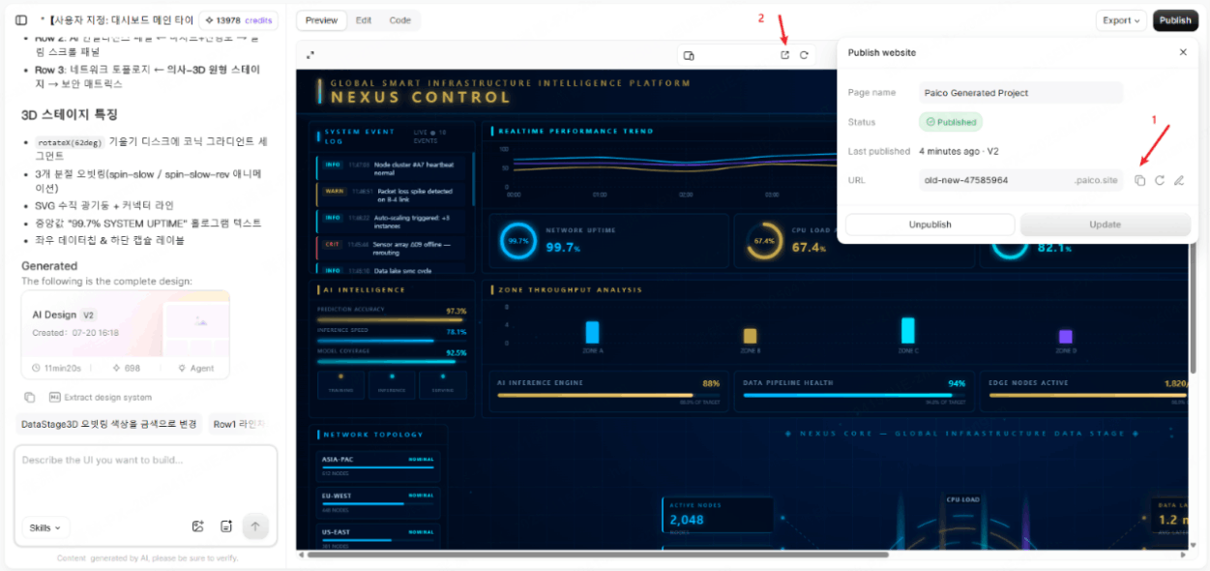Switch to the Edit tab

pos(364,20)
